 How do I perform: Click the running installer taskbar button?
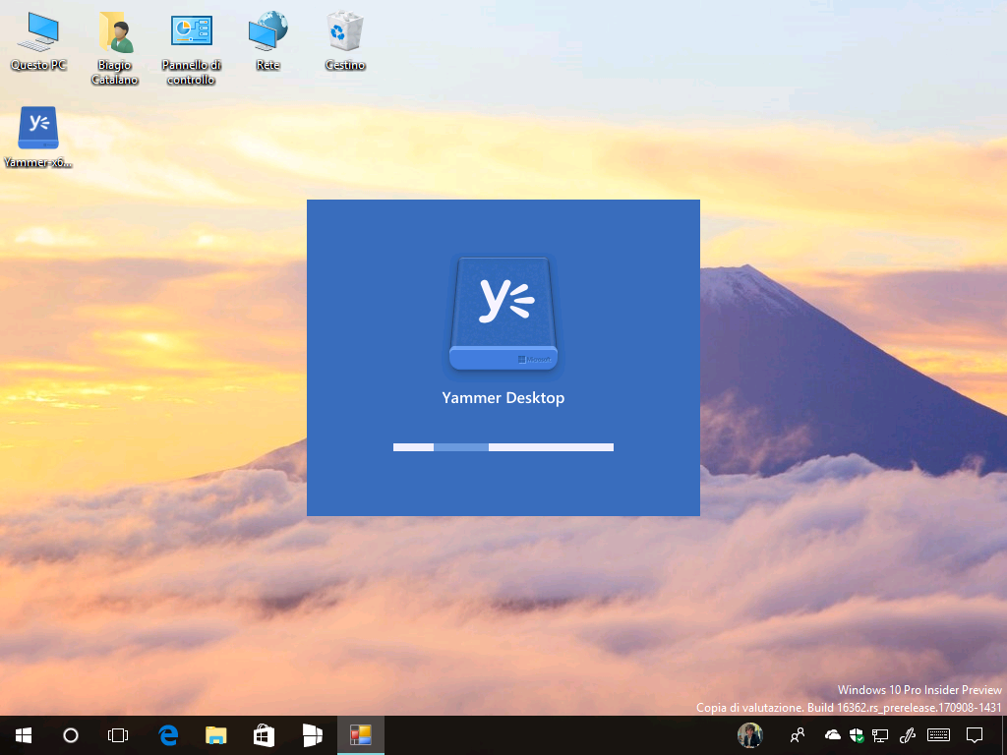tap(360, 735)
